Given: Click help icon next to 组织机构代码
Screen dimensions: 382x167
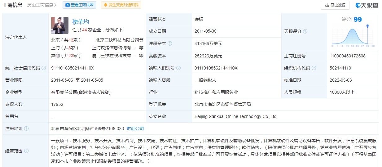Looking at the screenshot, I should [x=314, y=68].
